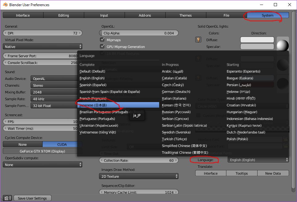Switch to the Editing tab
297x202 pixels.
[x=64, y=15]
